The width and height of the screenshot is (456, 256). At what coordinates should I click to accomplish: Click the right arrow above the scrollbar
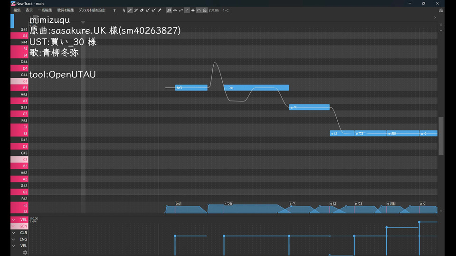435,18
